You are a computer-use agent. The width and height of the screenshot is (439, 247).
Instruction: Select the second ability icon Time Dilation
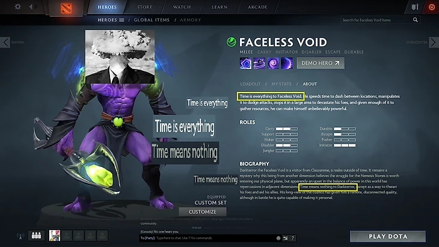(x=259, y=63)
